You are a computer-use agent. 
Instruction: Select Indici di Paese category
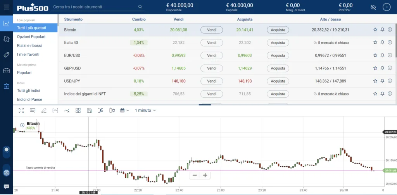click(x=29, y=100)
